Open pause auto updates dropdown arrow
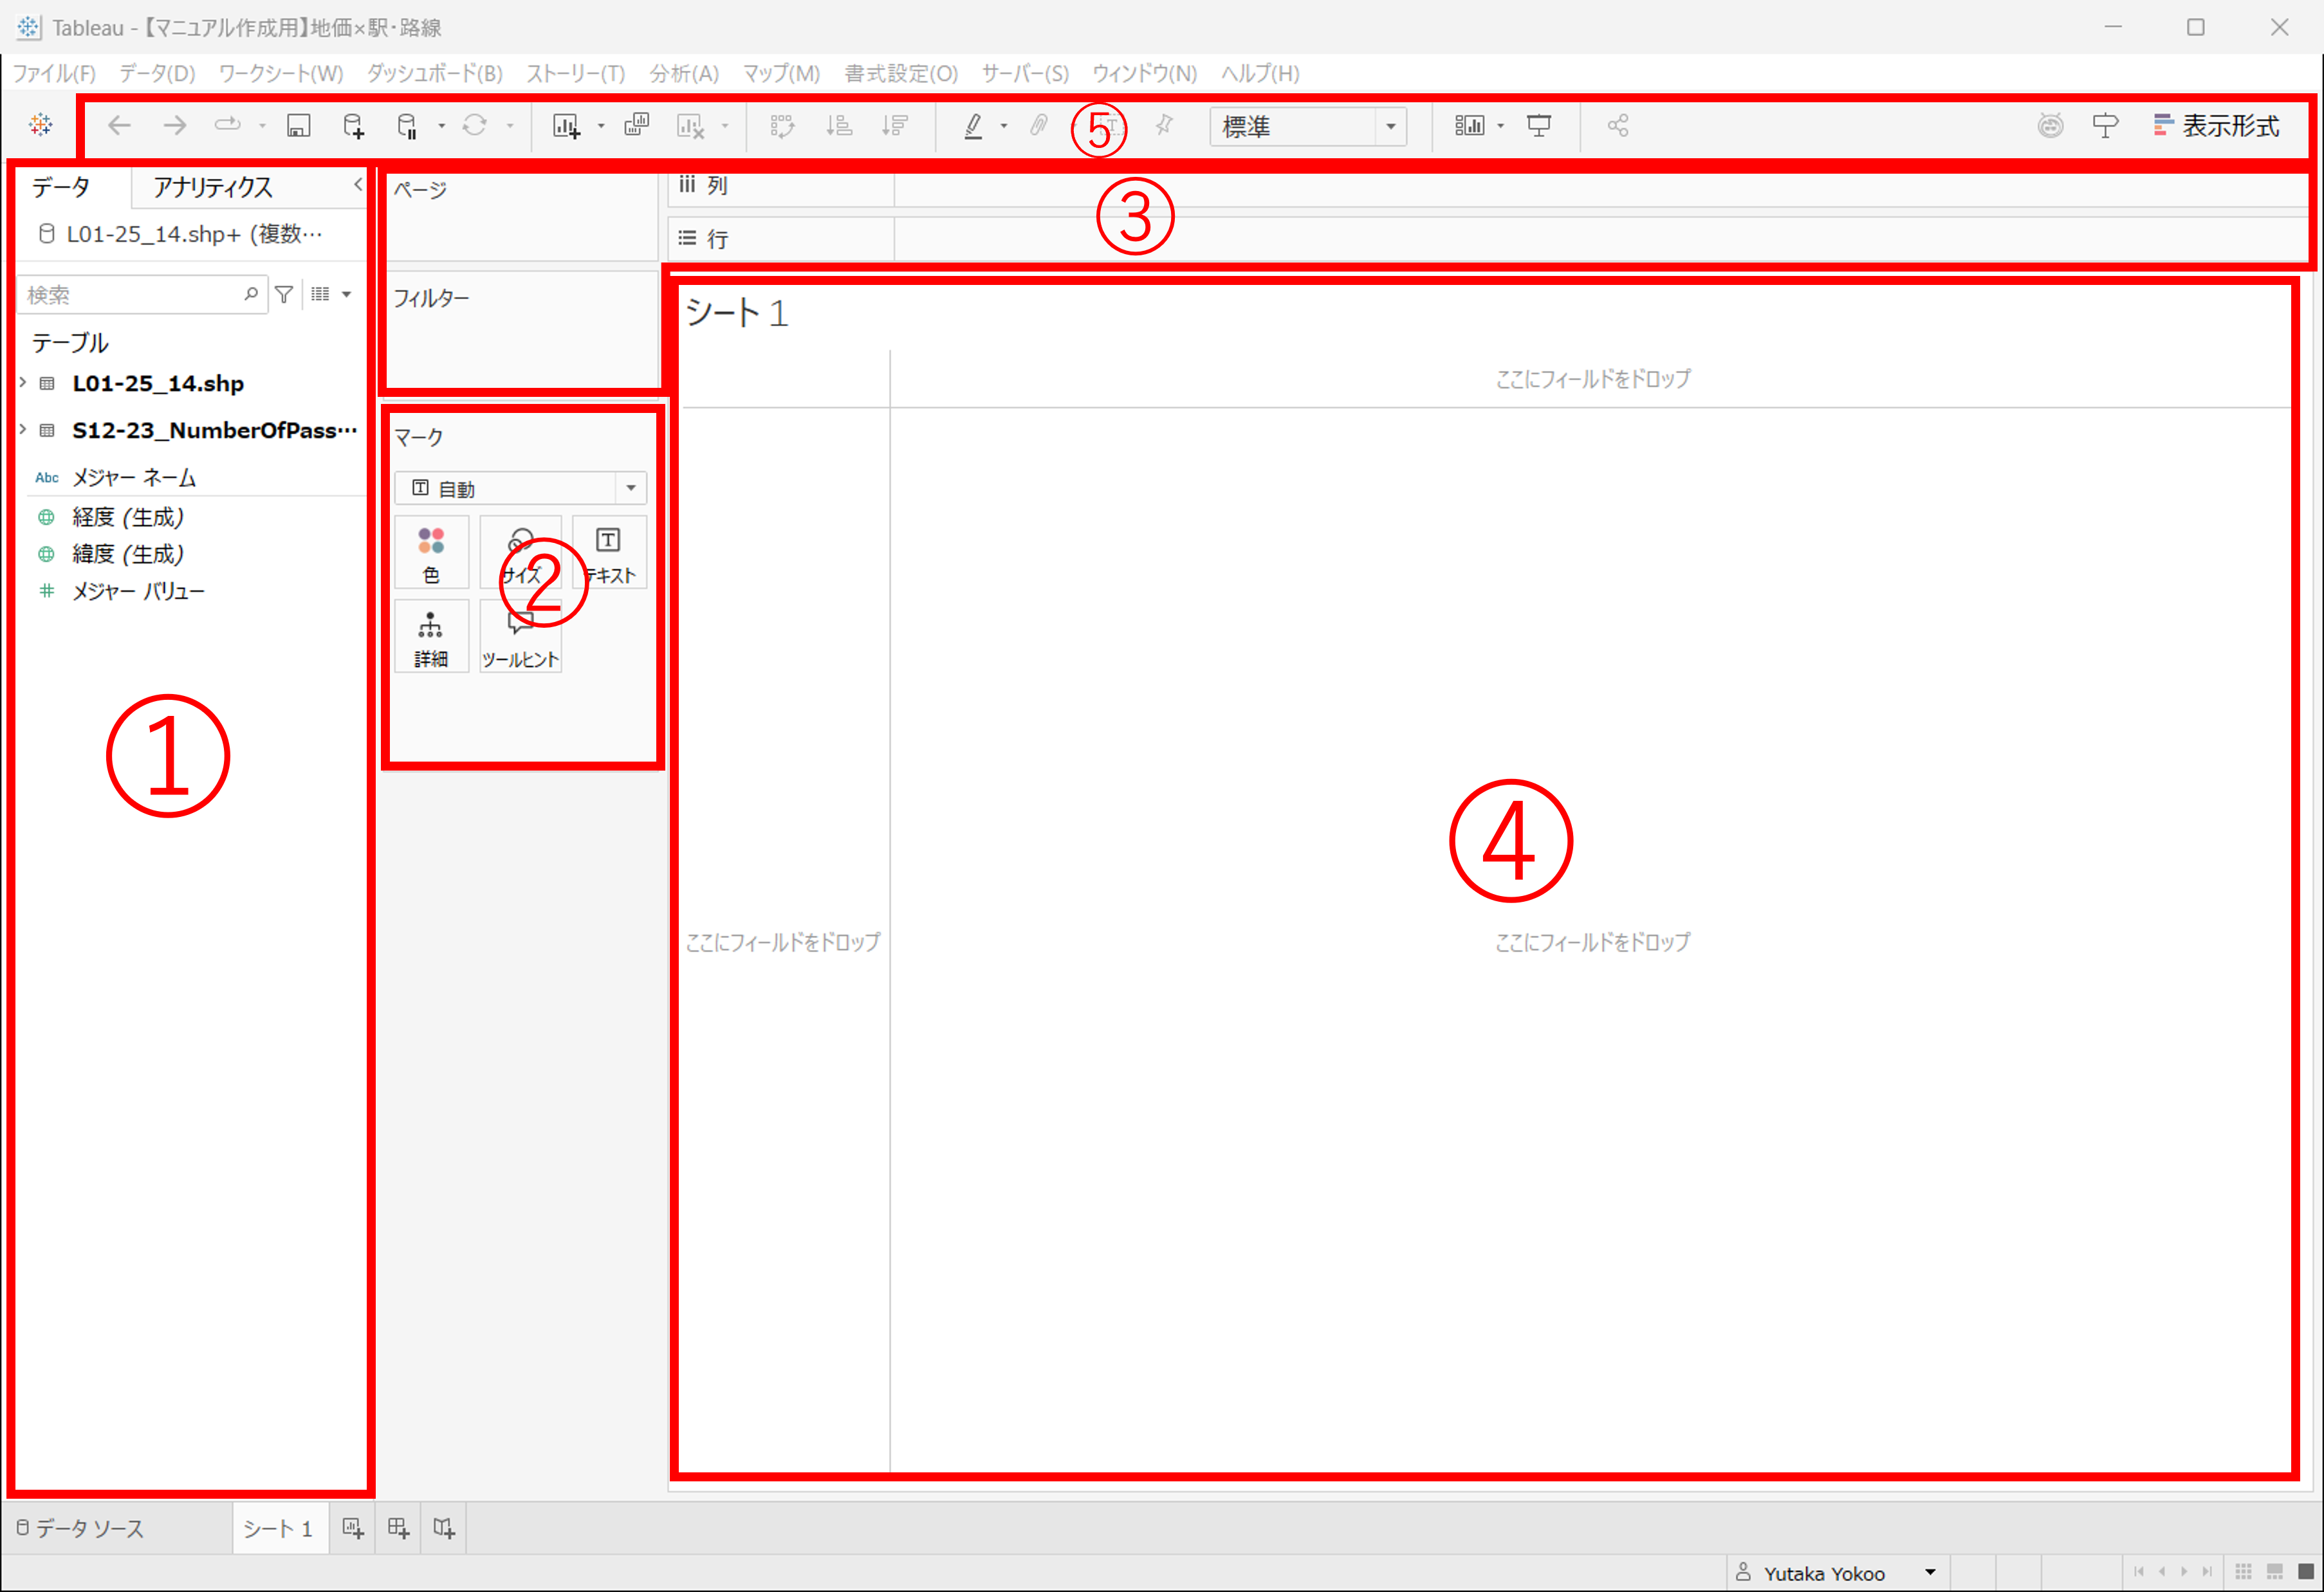 pos(441,126)
